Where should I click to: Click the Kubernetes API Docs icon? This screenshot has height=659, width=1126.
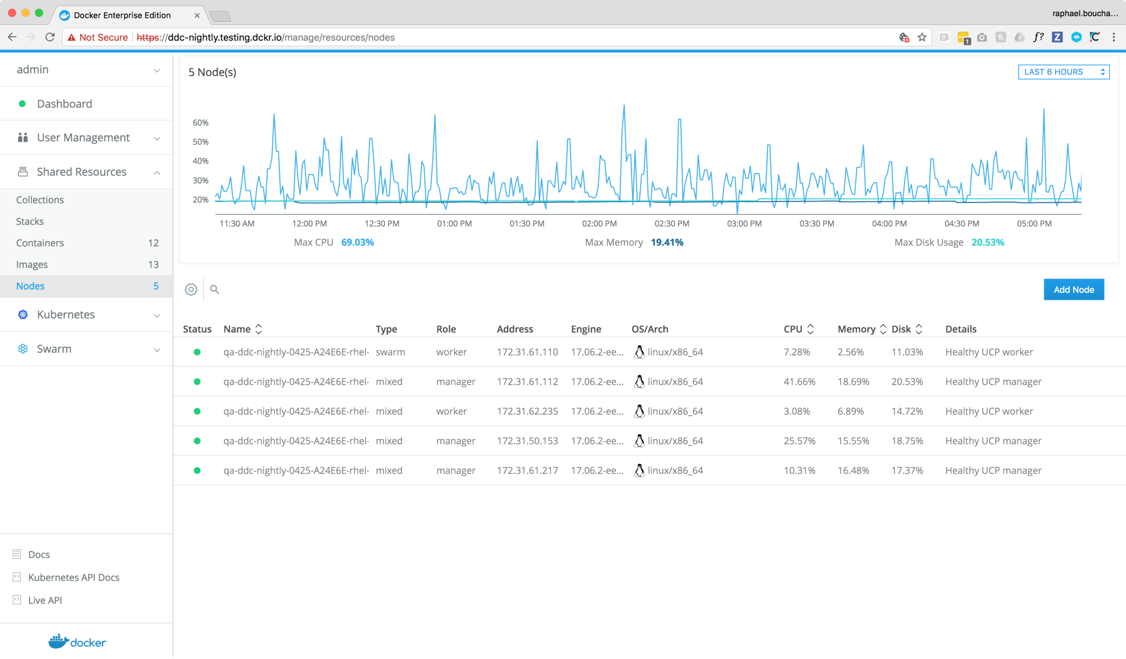coord(17,577)
